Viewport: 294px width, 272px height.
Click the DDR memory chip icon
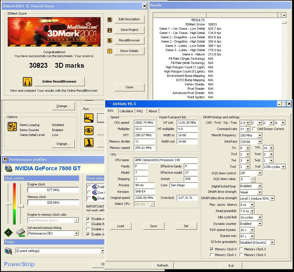pyautogui.click(x=21, y=233)
